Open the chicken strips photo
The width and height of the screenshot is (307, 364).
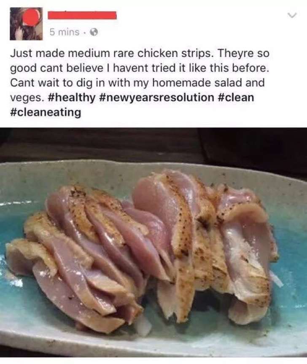click(153, 243)
